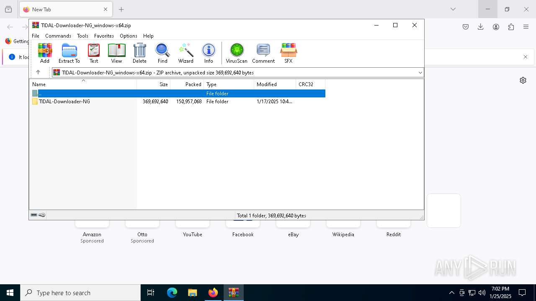Click the taskbar search box

[x=80, y=293]
